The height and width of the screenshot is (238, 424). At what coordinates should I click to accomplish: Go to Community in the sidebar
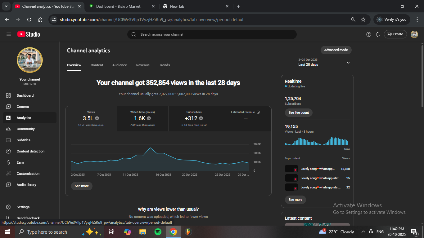click(25, 129)
